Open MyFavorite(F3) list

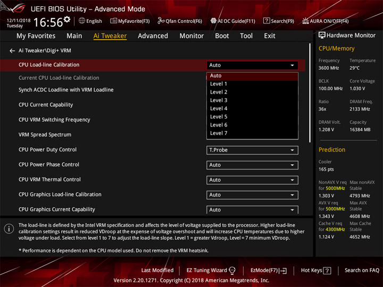(130, 21)
